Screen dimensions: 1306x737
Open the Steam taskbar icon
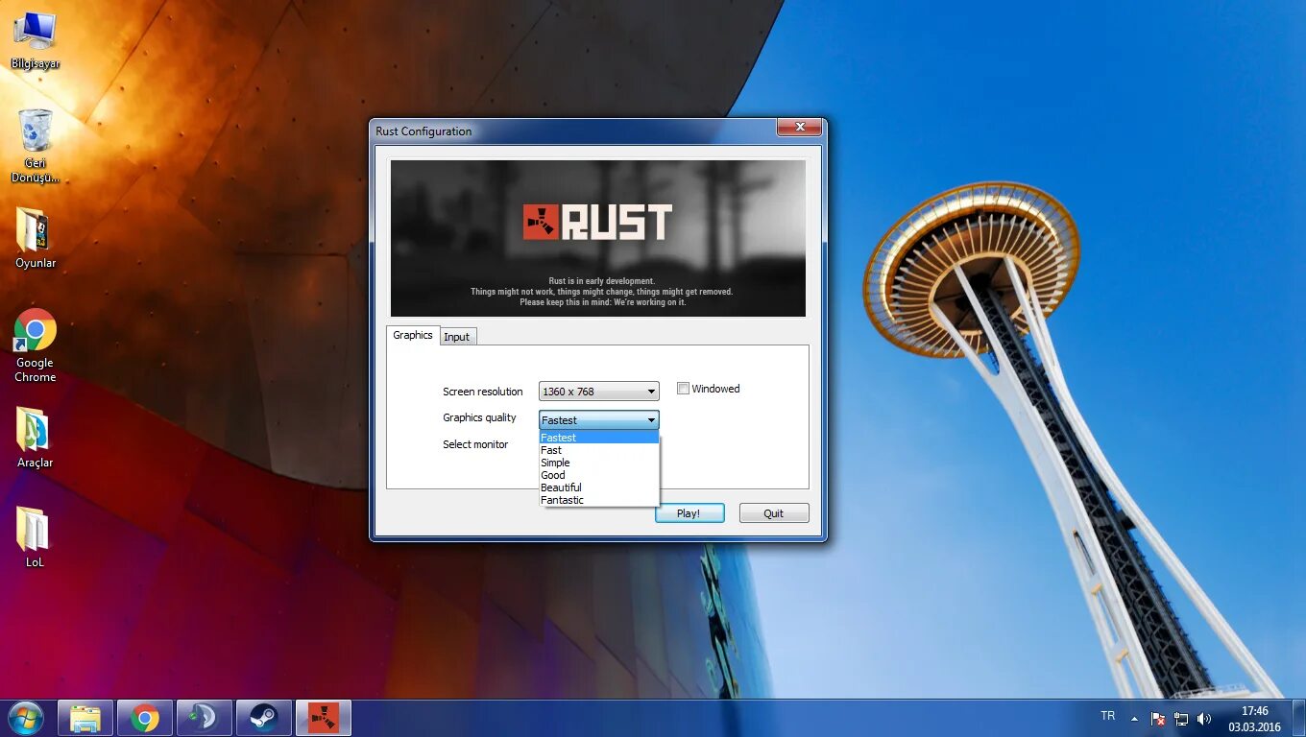(x=264, y=718)
